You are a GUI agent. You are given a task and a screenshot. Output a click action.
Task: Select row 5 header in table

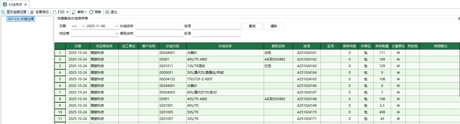[60, 79]
